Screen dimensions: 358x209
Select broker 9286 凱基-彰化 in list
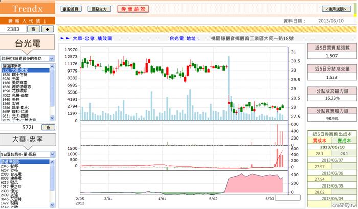point(26,107)
